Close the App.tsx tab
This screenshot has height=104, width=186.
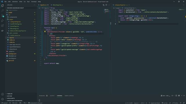pos(48,5)
